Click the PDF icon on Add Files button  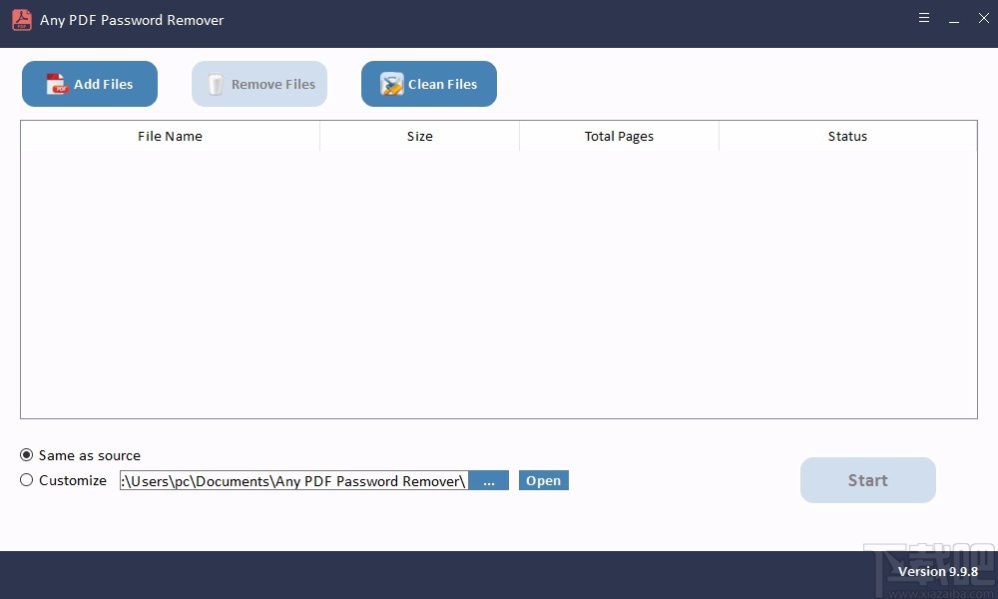[57, 84]
